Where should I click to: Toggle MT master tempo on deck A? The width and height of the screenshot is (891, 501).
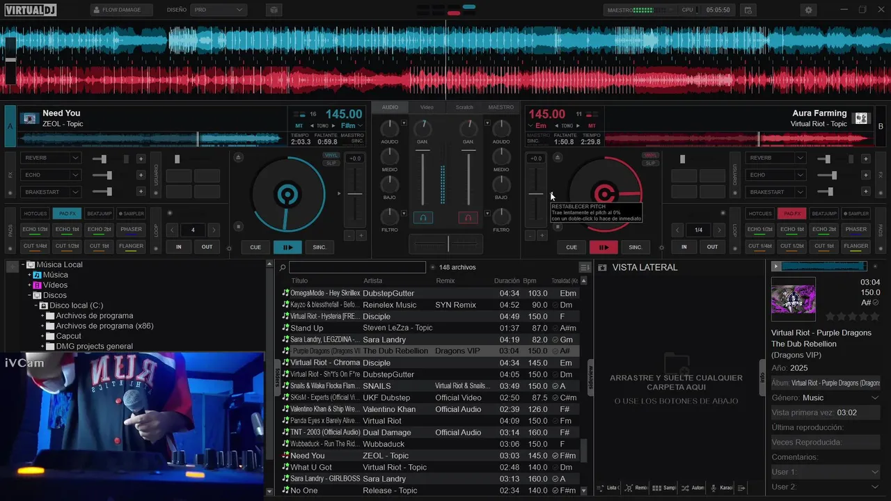tap(300, 126)
